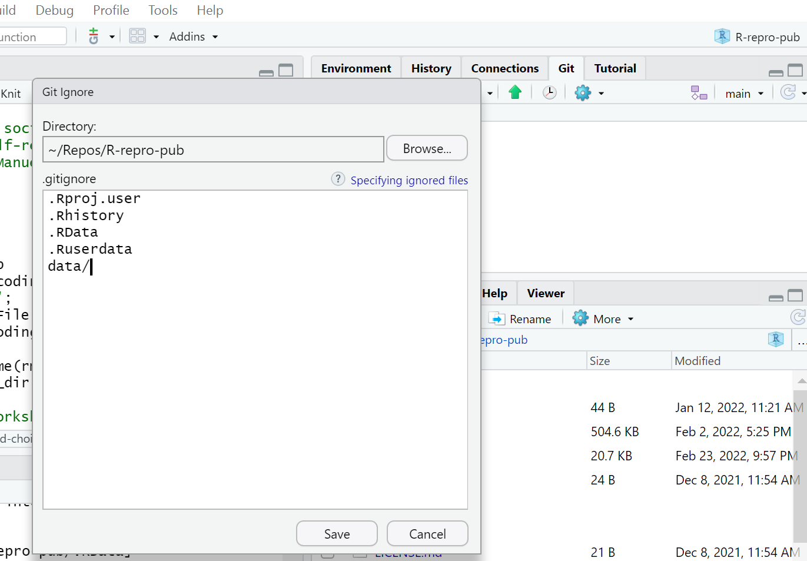Image resolution: width=807 pixels, height=561 pixels.
Task: Open the Addins dropdown
Action: [194, 36]
